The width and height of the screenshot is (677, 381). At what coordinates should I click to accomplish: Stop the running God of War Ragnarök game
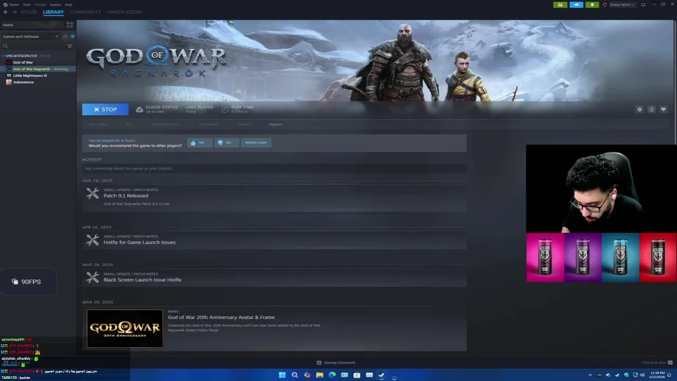[x=105, y=110]
